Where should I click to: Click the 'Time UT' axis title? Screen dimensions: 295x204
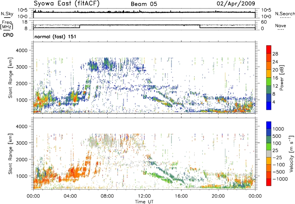144,201
